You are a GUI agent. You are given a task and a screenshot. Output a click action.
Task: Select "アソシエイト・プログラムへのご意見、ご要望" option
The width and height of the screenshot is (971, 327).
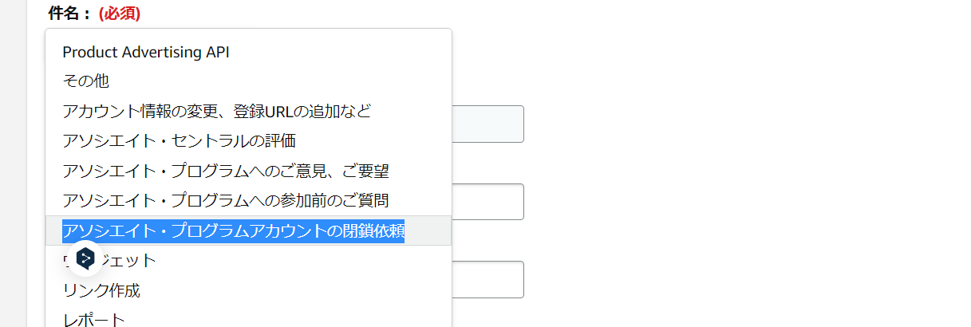(x=248, y=171)
